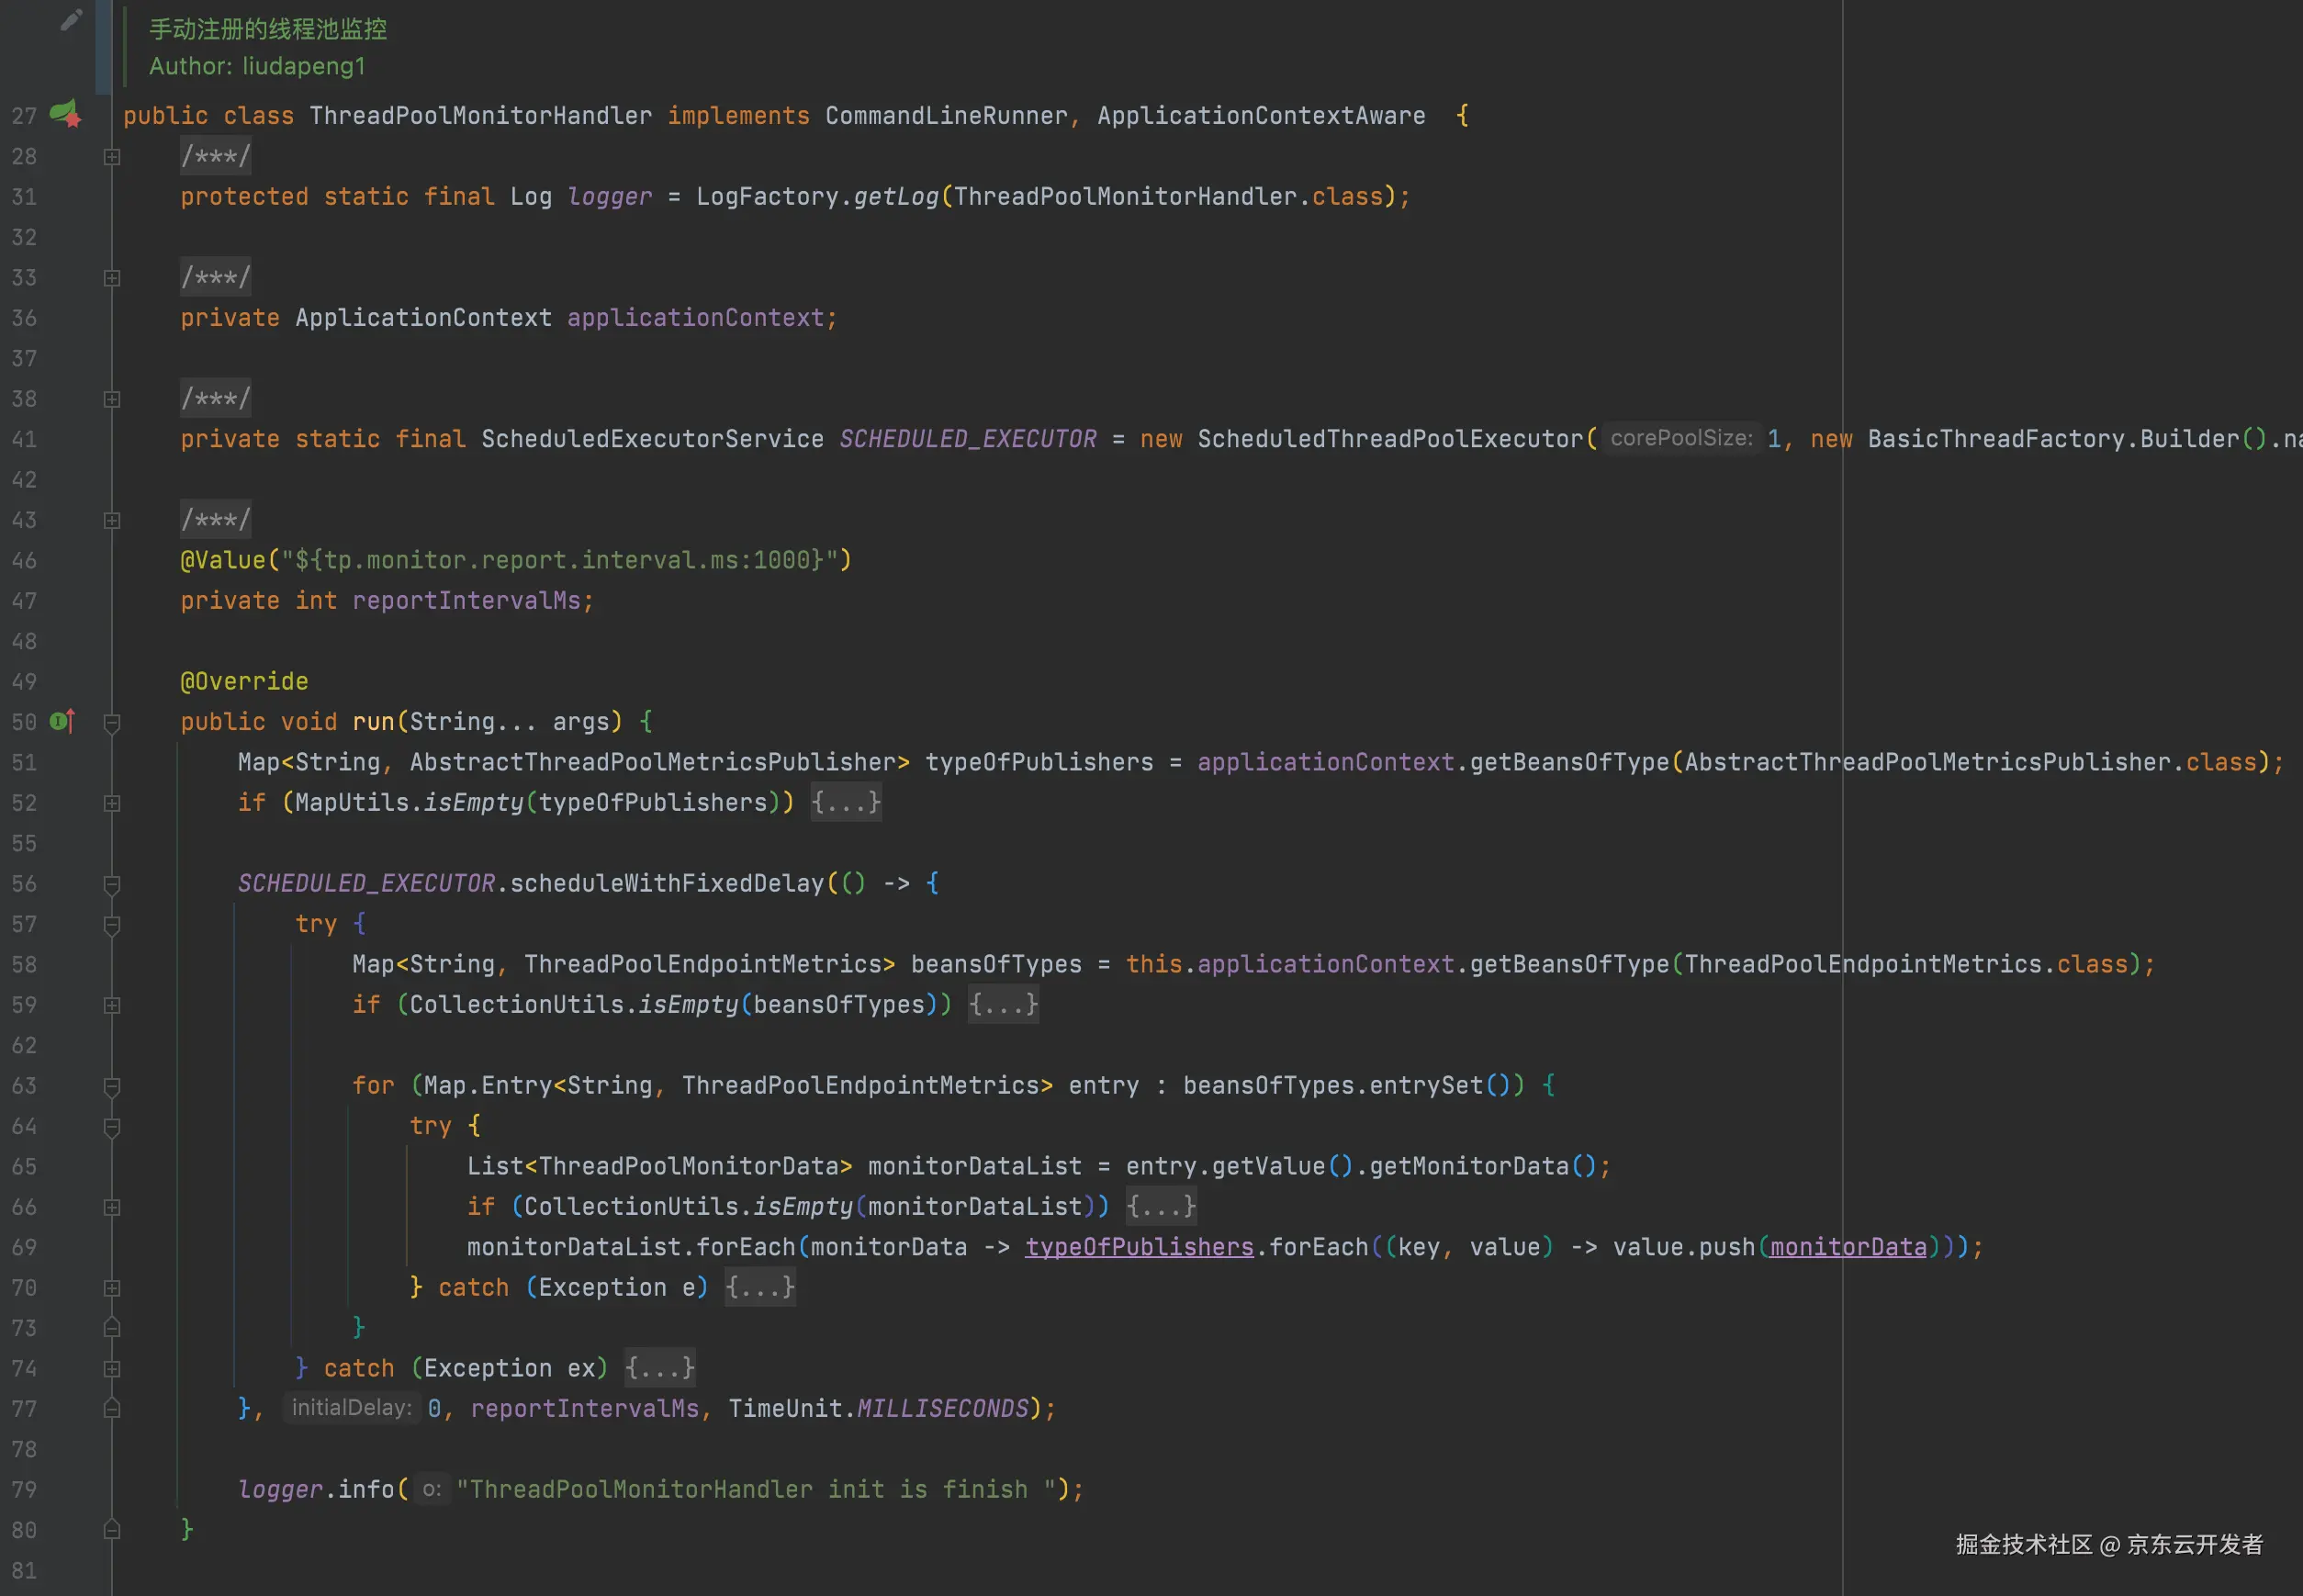Expand the folded comment at line 28
The width and height of the screenshot is (2303, 1596).
pyautogui.click(x=112, y=157)
